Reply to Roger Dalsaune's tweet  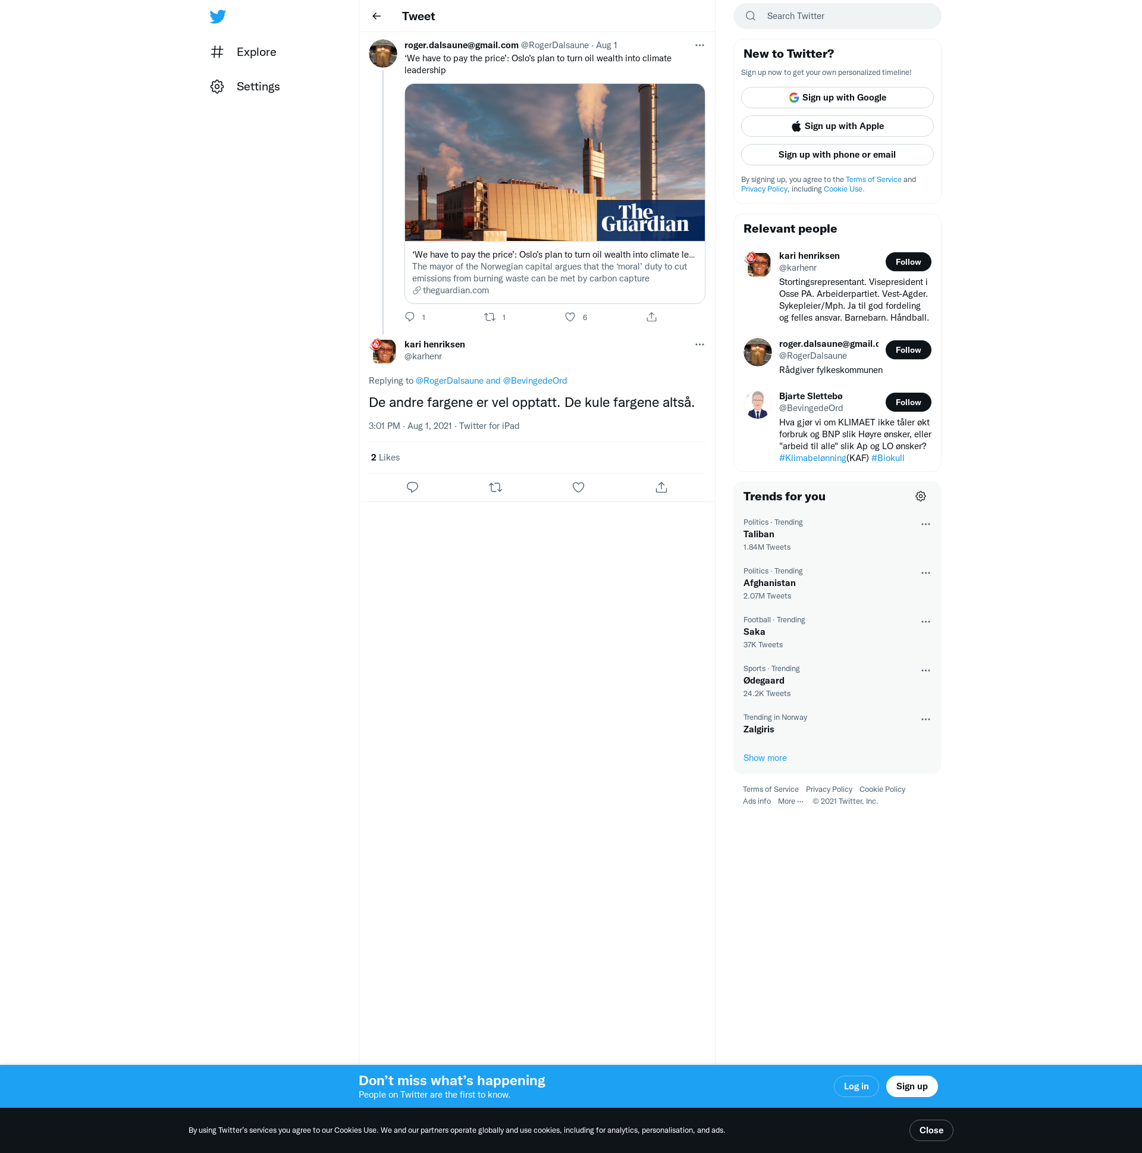pyautogui.click(x=410, y=317)
